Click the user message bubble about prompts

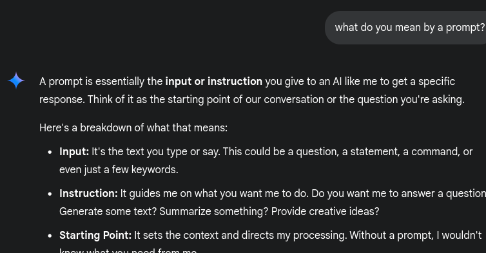(405, 28)
